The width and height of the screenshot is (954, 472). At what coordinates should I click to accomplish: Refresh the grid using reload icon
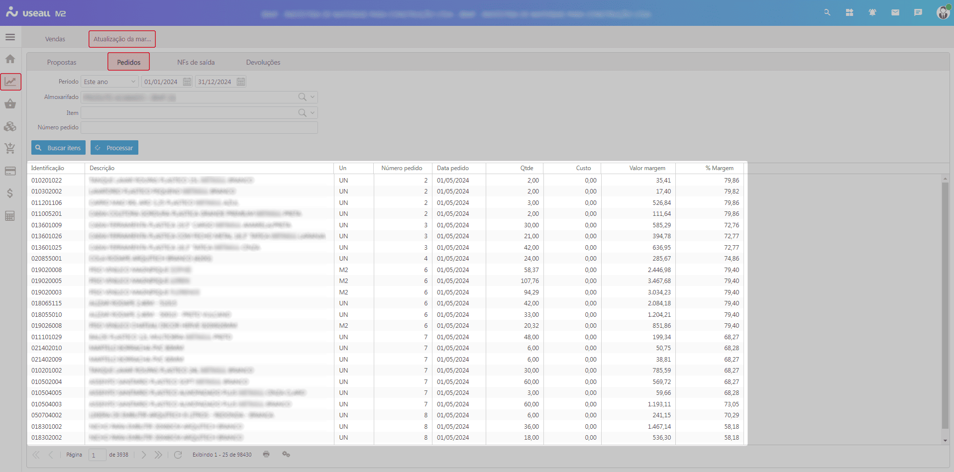point(178,455)
